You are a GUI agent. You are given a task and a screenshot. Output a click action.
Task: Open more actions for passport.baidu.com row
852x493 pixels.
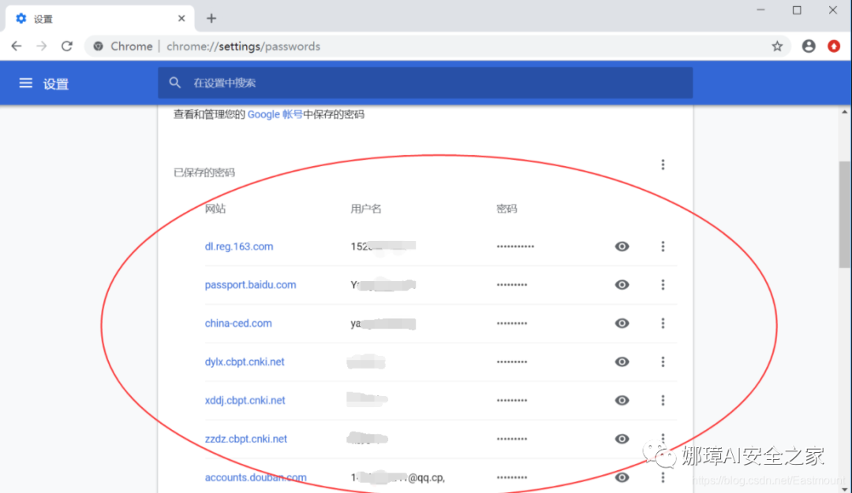(x=663, y=285)
